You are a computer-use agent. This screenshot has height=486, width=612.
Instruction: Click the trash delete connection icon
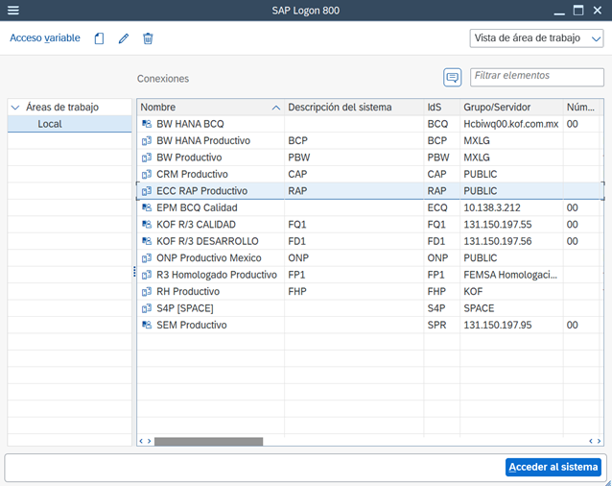tap(148, 38)
